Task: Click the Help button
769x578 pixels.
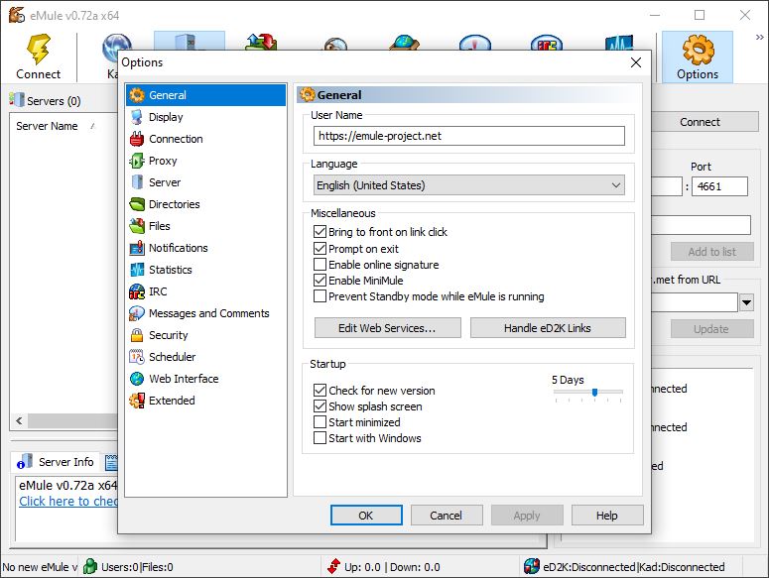Action: (x=607, y=516)
